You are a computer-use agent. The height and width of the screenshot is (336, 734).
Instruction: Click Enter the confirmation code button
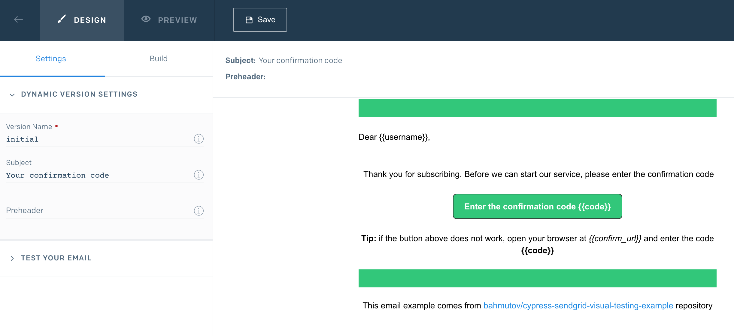(537, 206)
